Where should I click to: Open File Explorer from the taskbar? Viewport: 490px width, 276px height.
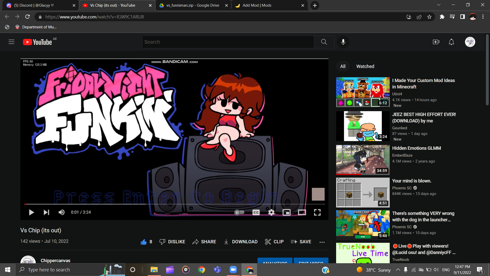154,270
